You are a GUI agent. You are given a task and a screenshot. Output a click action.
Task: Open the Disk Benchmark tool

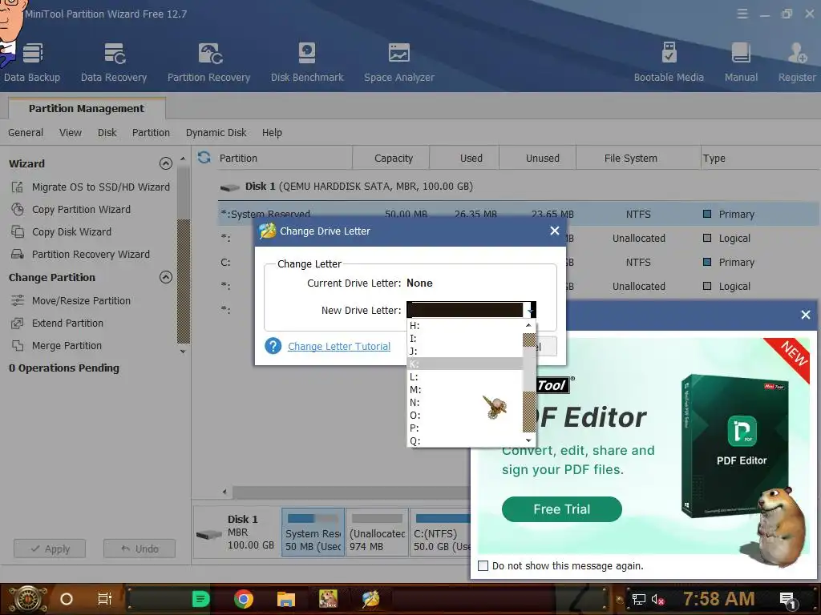[x=307, y=62]
